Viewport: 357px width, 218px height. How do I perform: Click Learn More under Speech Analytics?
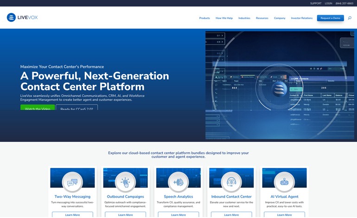tap(178, 214)
